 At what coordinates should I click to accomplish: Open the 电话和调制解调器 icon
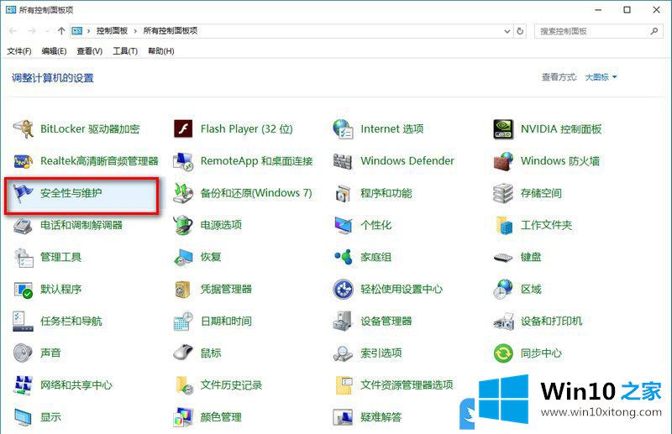pyautogui.click(x=23, y=225)
